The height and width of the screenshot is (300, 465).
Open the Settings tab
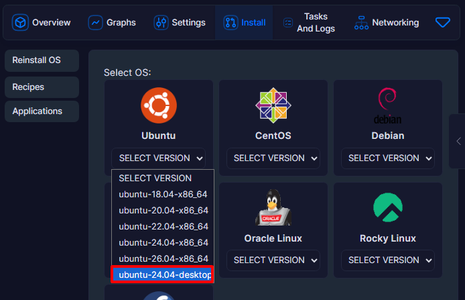[x=180, y=23]
